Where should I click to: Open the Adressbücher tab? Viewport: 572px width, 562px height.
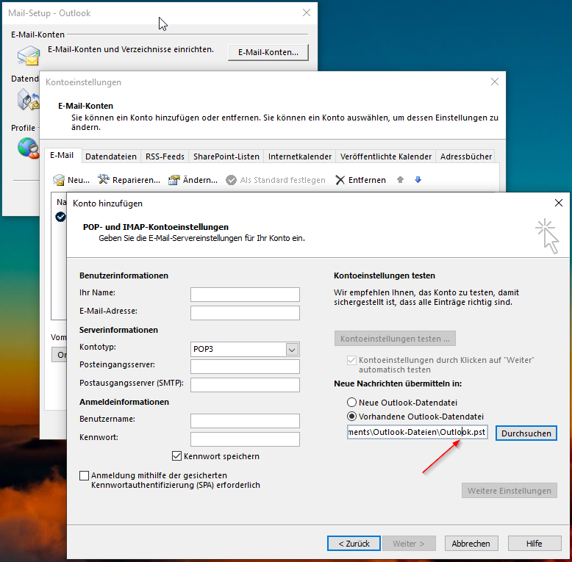pyautogui.click(x=466, y=156)
